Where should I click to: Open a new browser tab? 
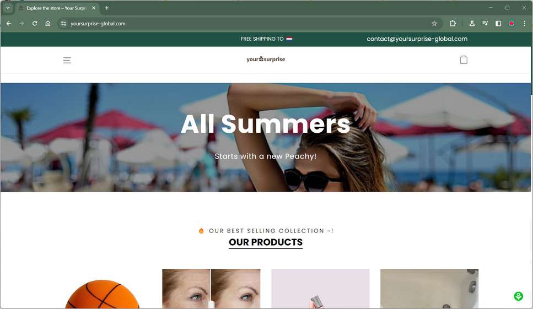(x=107, y=8)
